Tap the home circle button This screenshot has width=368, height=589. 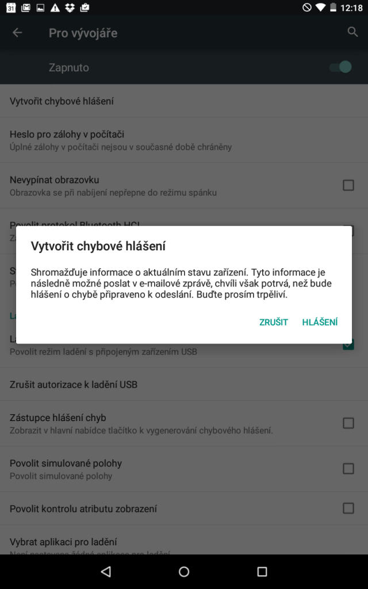184,571
